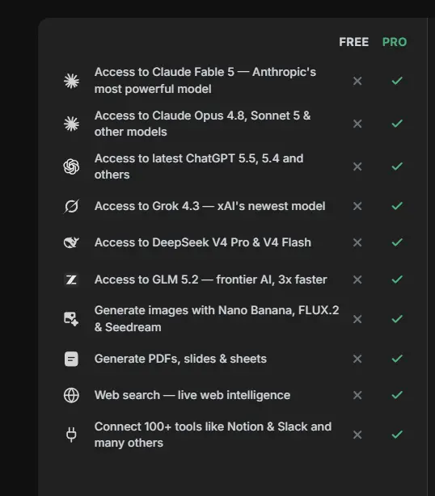Click the Free X mark for Grok 4.3
Screen dimensions: 435x496
point(357,206)
